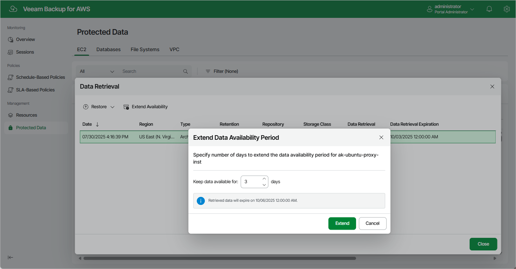Click the Storage Class column header

pyautogui.click(x=317, y=124)
